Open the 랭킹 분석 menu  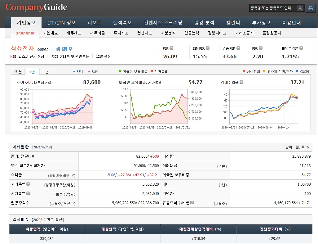click(204, 23)
